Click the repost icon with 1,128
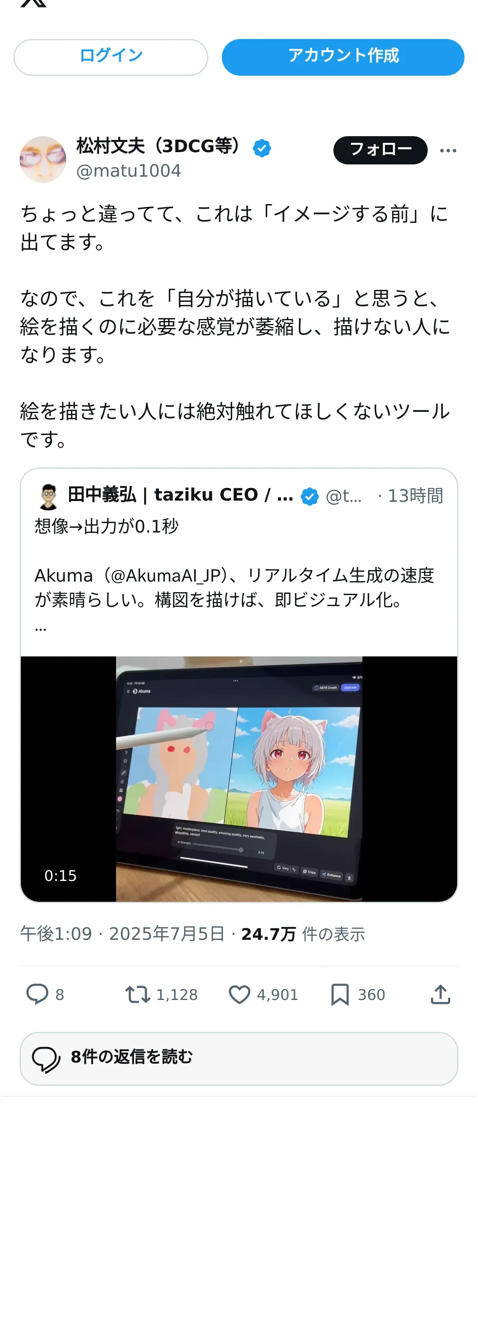478x1330 pixels. pos(138,994)
